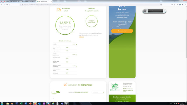The image size is (187, 105).
Task: Open Word from the taskbar
Action: click(26, 104)
